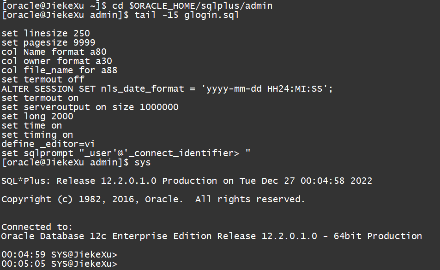
Task: Click the 'set time on' line
Action: pos(32,126)
